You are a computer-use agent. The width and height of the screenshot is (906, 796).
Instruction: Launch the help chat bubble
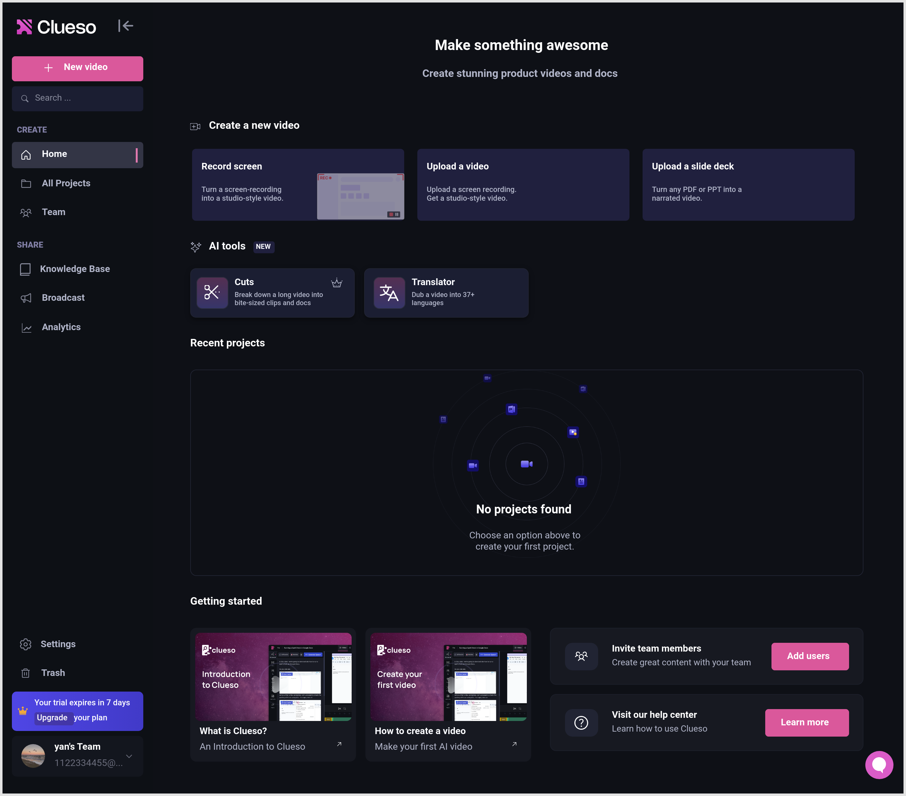[879, 764]
